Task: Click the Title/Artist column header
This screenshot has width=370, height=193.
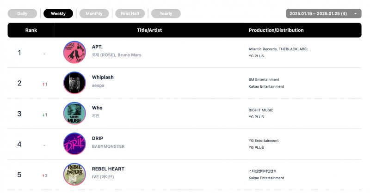Action: coord(149,30)
